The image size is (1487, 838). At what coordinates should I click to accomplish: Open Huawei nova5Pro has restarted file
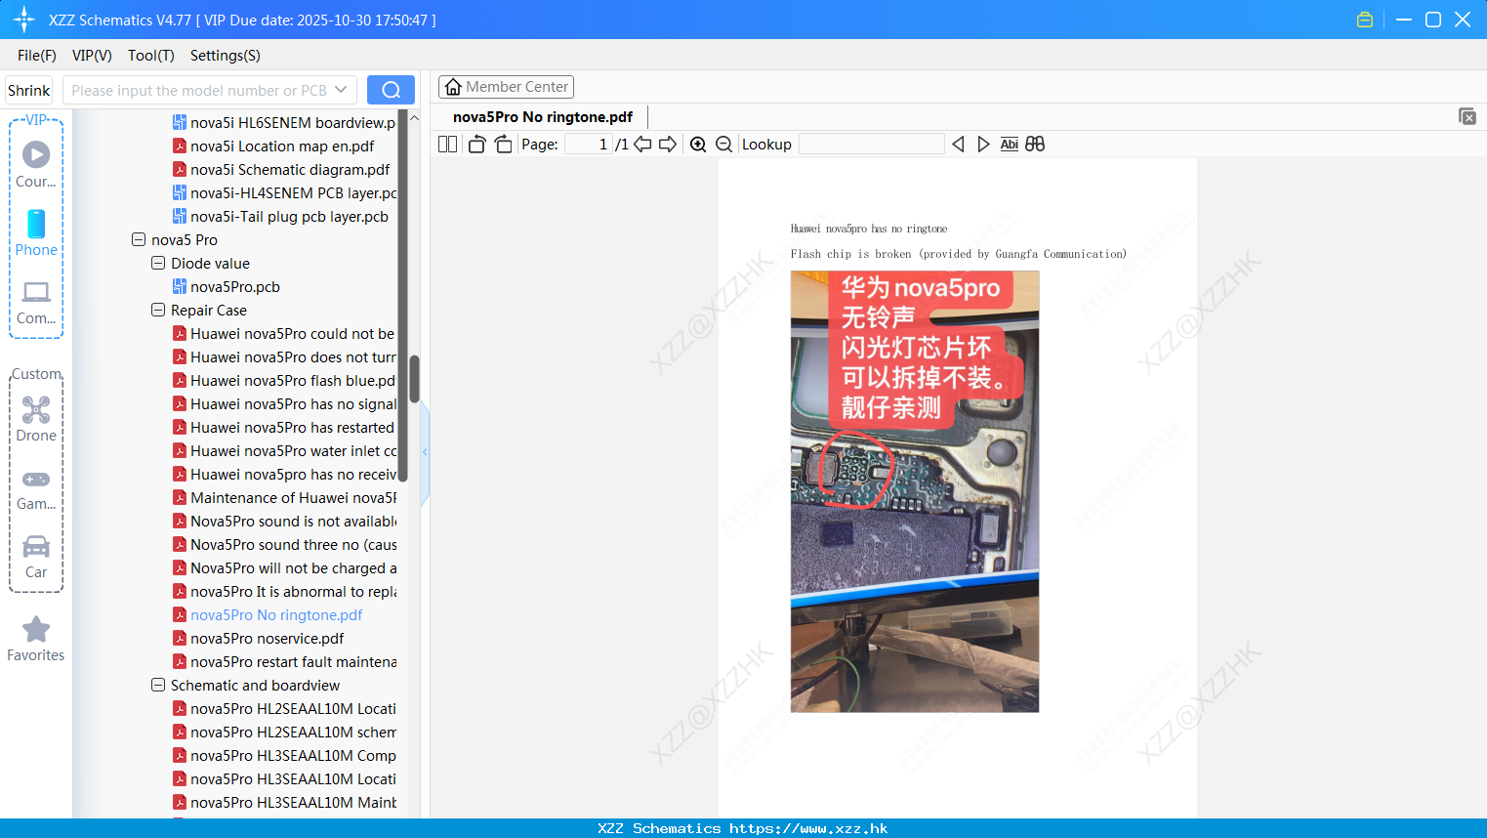284,427
